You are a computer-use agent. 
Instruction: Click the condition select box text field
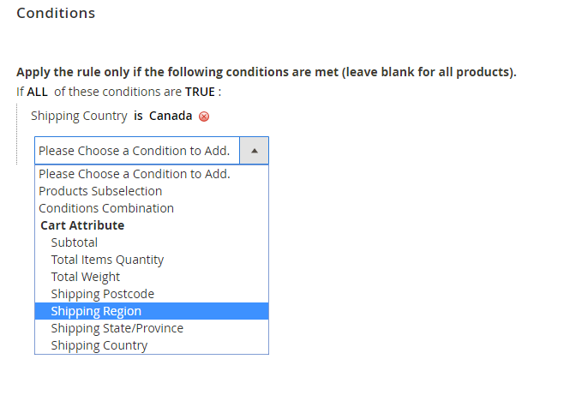pos(135,151)
